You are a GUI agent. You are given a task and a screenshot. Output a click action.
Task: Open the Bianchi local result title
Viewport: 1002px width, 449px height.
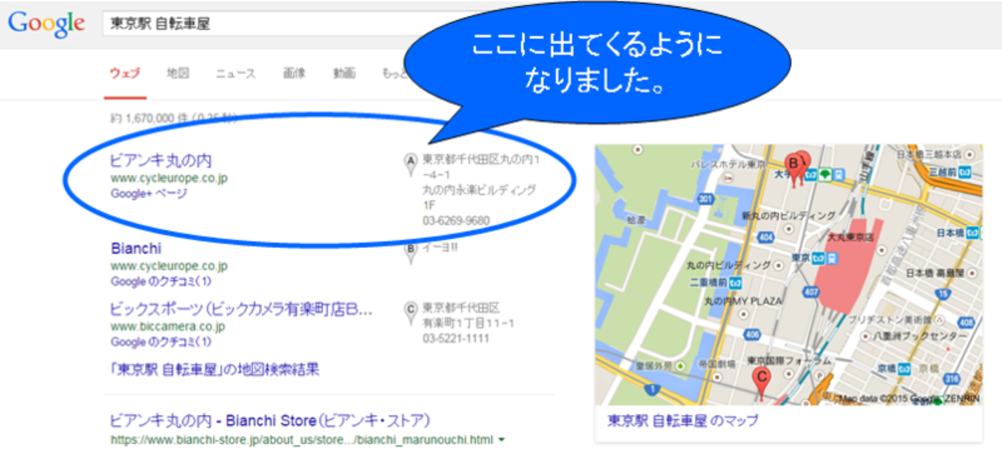(x=136, y=249)
